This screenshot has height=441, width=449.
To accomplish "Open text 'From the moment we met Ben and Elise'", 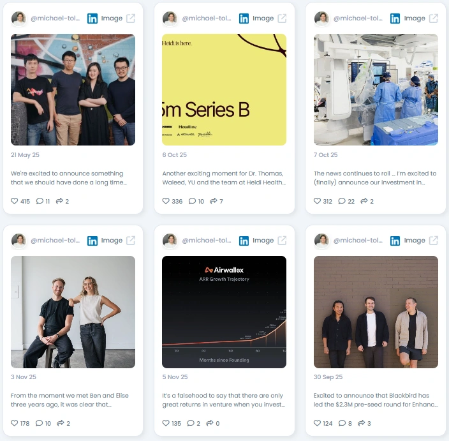I will [70, 396].
